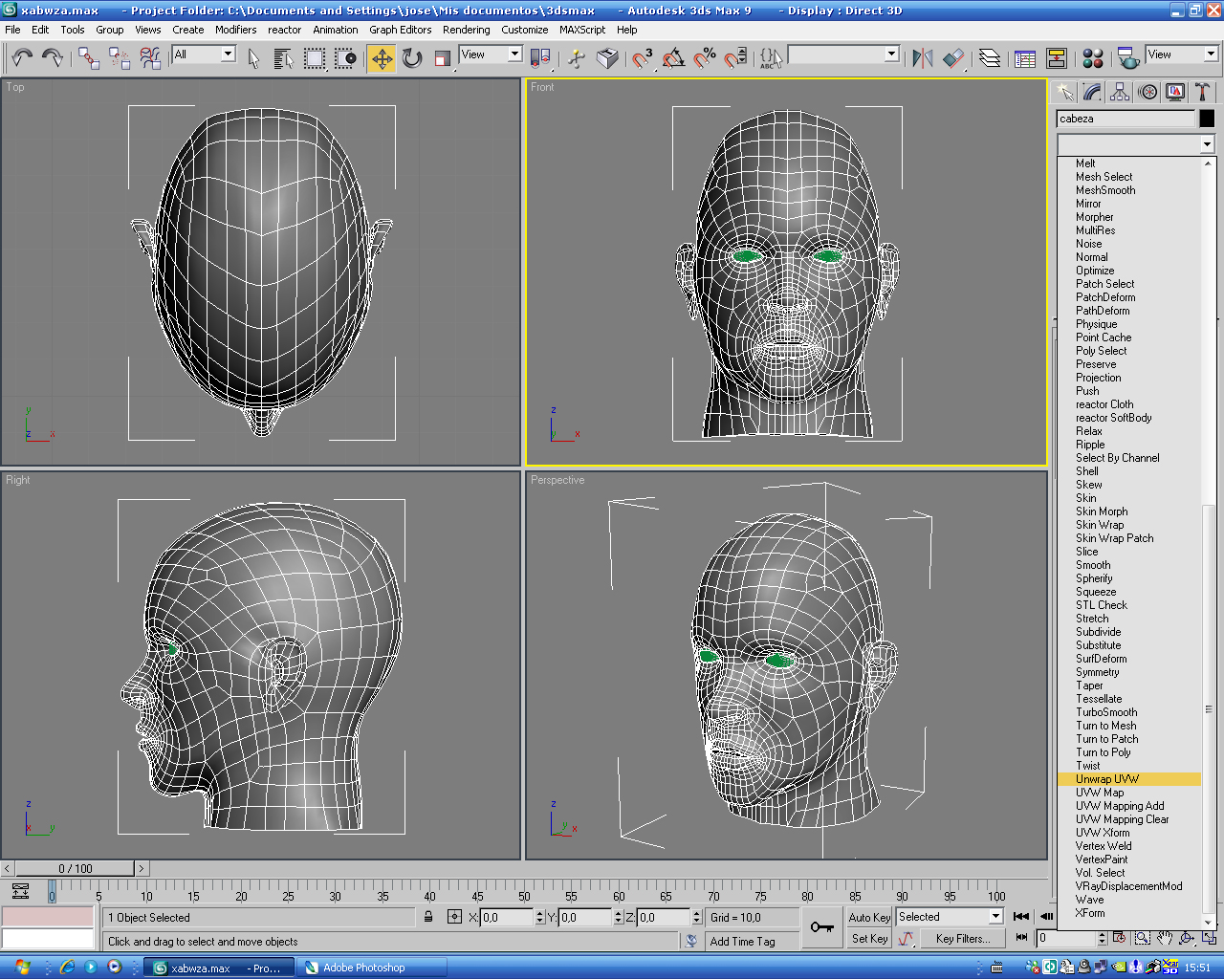Viewport: 1224px width, 979px height.
Task: Toggle Absolute/Offset transform type-in mode
Action: click(454, 917)
